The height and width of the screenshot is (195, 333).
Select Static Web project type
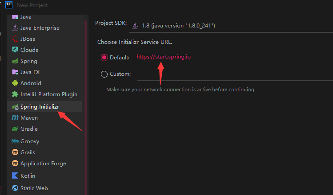(34, 188)
